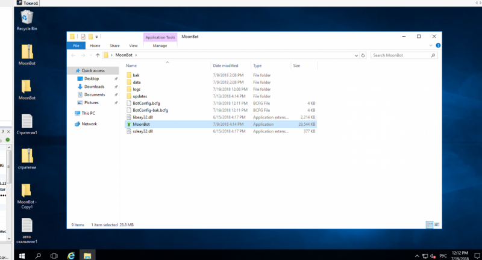Open Documents in navigation pane

[x=95, y=94]
